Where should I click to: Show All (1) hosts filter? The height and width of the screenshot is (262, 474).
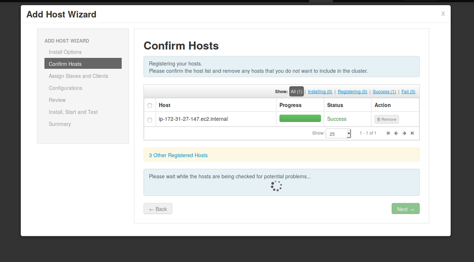click(297, 92)
